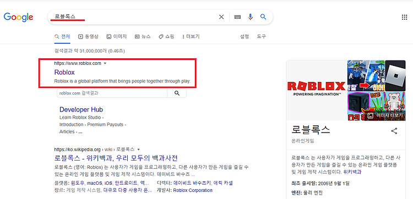The height and width of the screenshot is (199, 413).
Task: Click the Learn Roblox Studio text
Action: click(x=80, y=117)
